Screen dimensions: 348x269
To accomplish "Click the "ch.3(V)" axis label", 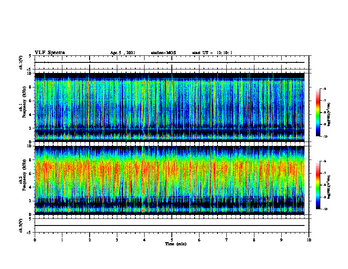I will pos(21,226).
